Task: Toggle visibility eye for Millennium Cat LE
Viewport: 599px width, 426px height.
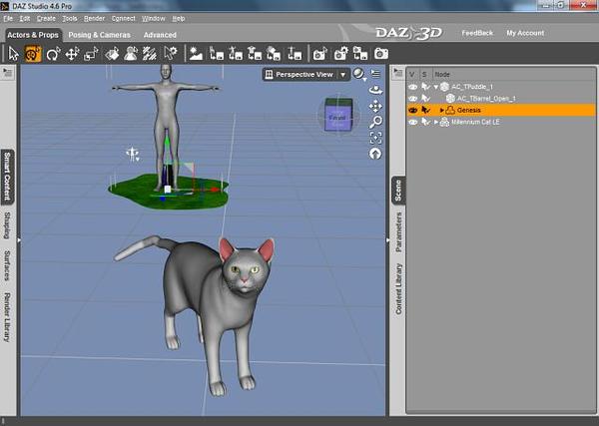Action: point(412,122)
